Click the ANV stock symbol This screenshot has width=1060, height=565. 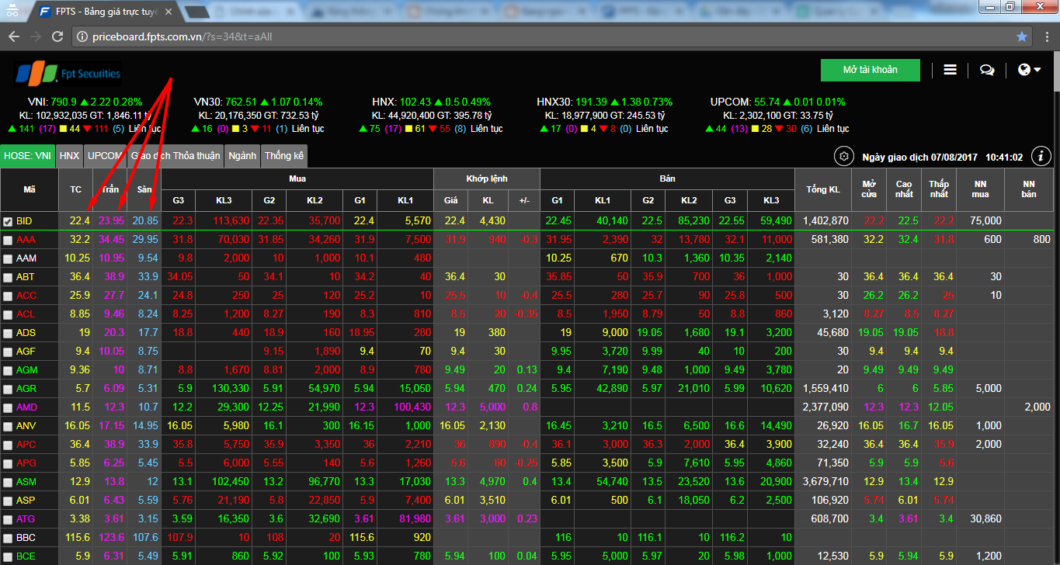click(26, 426)
